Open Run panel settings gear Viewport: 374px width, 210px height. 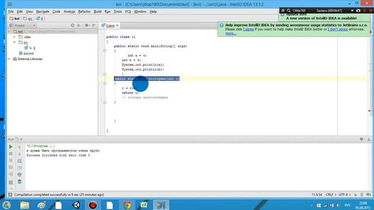[361, 139]
